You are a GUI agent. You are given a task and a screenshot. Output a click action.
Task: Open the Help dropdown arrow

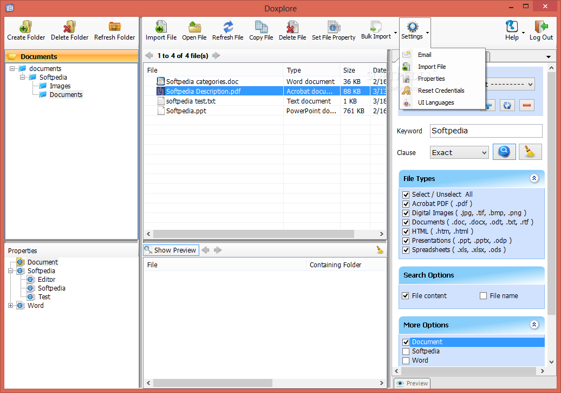point(523,33)
